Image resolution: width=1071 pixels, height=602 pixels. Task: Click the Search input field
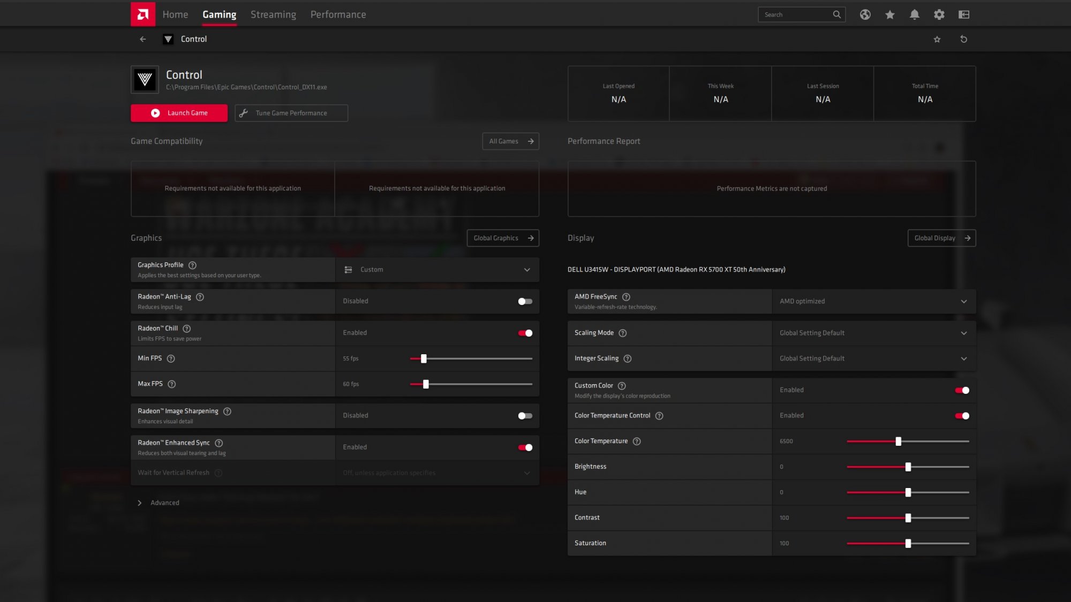click(x=802, y=14)
